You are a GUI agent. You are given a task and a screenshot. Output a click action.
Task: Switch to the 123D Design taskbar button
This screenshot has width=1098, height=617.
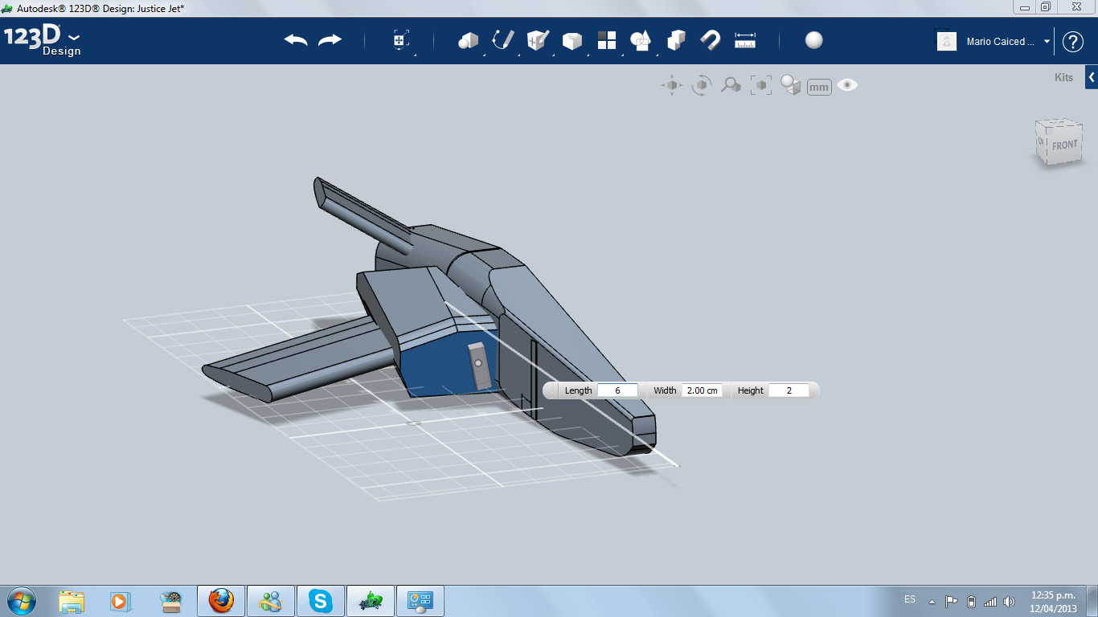[371, 601]
